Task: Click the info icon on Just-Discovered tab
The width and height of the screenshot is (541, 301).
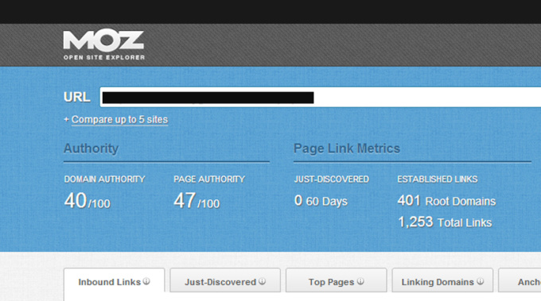Action: click(x=263, y=281)
